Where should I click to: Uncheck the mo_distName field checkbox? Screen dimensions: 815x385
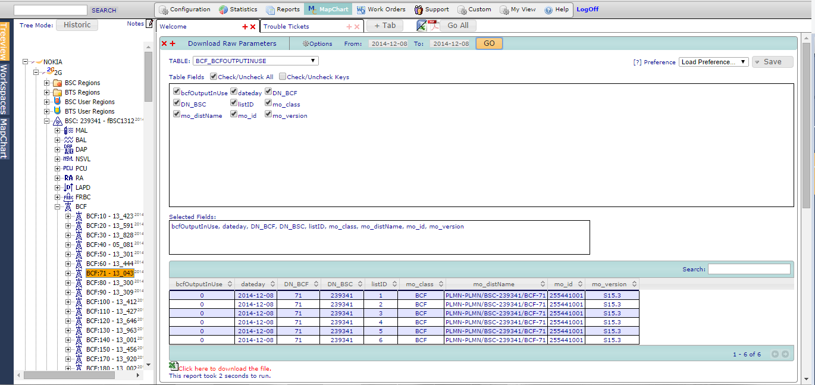177,115
